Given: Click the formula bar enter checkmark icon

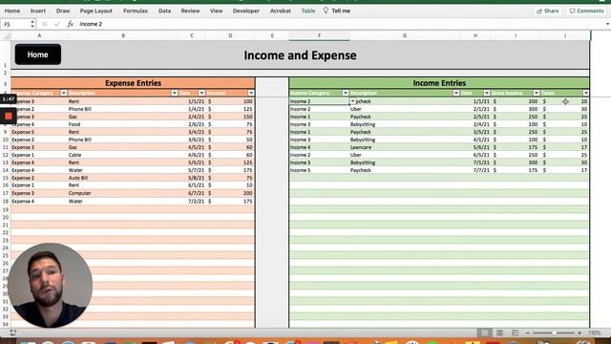Looking at the screenshot, I should 57,24.
